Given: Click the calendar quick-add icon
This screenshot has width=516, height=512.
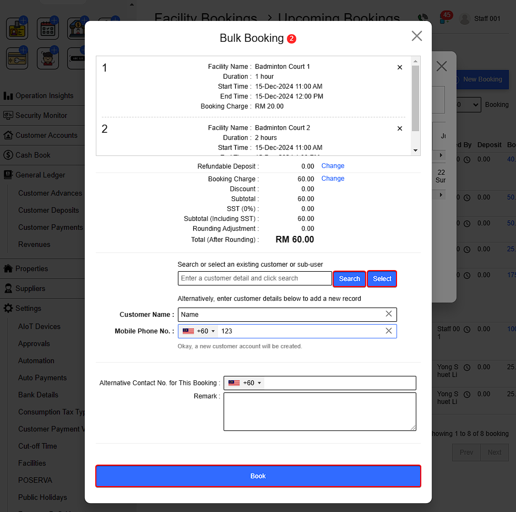Looking at the screenshot, I should (48, 29).
